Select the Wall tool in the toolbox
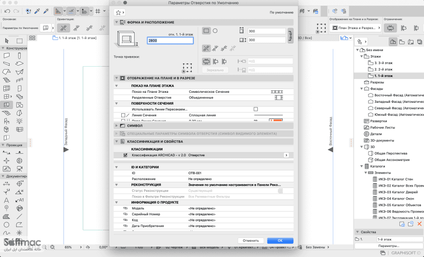424x257 pixels. [7, 56]
